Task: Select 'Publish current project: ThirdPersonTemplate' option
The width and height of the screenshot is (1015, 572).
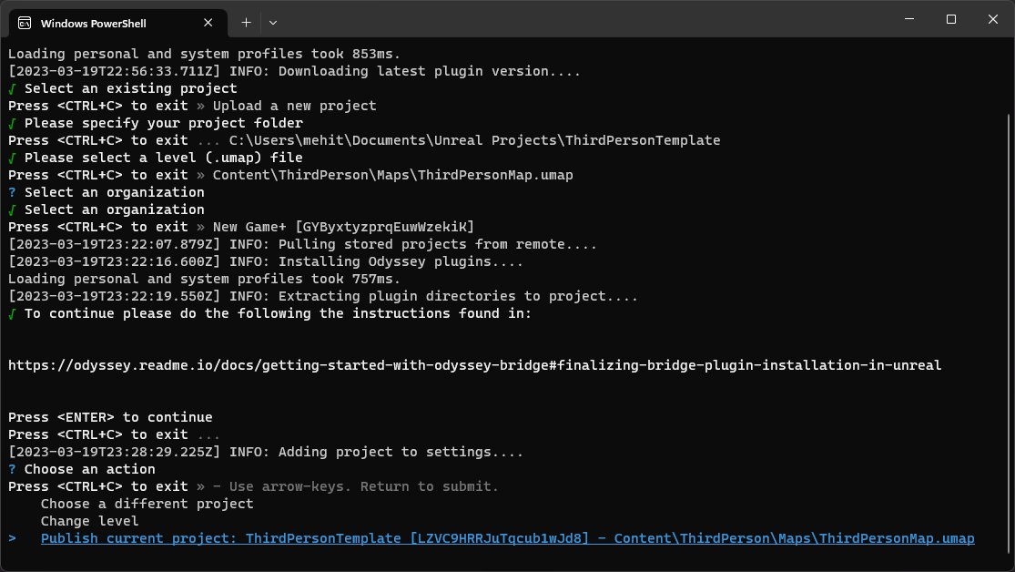Action: click(508, 538)
